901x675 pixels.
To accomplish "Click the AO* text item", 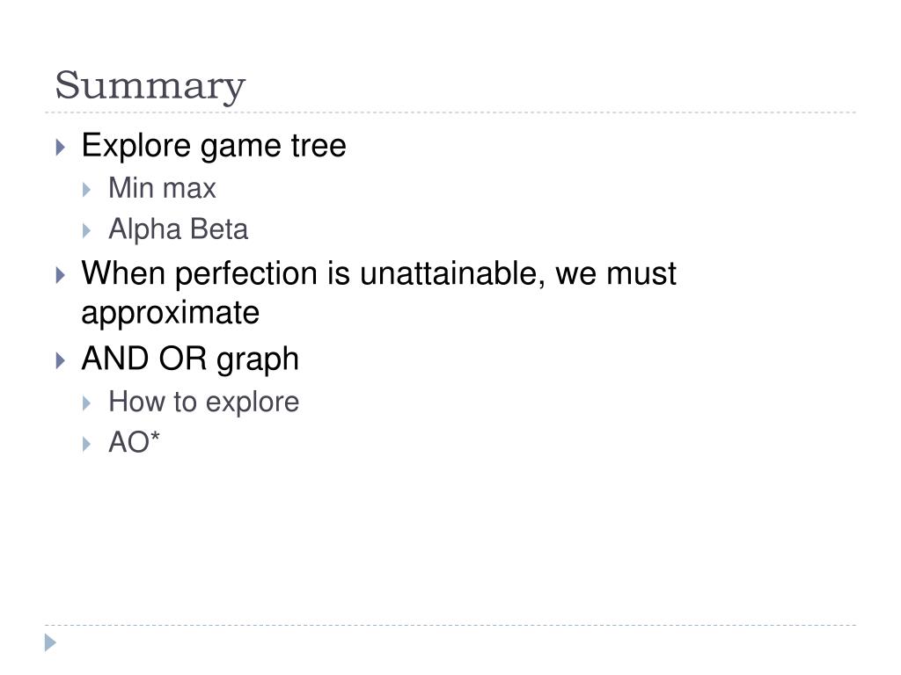I will [x=134, y=443].
